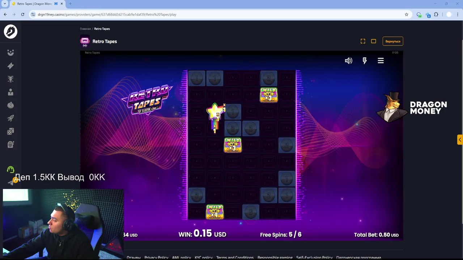The height and width of the screenshot is (260, 463).
Task: Toggle the lightning turbo spin icon
Action: pyautogui.click(x=365, y=61)
